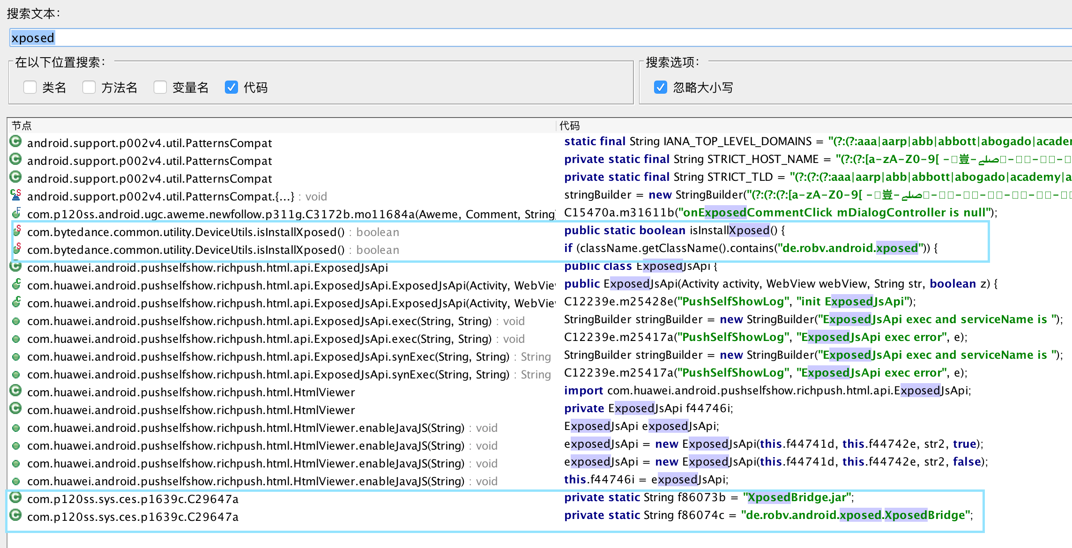
Task: Click method icon on 'ExposedJsApi exposedJsApi;' row
Action: coord(16,428)
